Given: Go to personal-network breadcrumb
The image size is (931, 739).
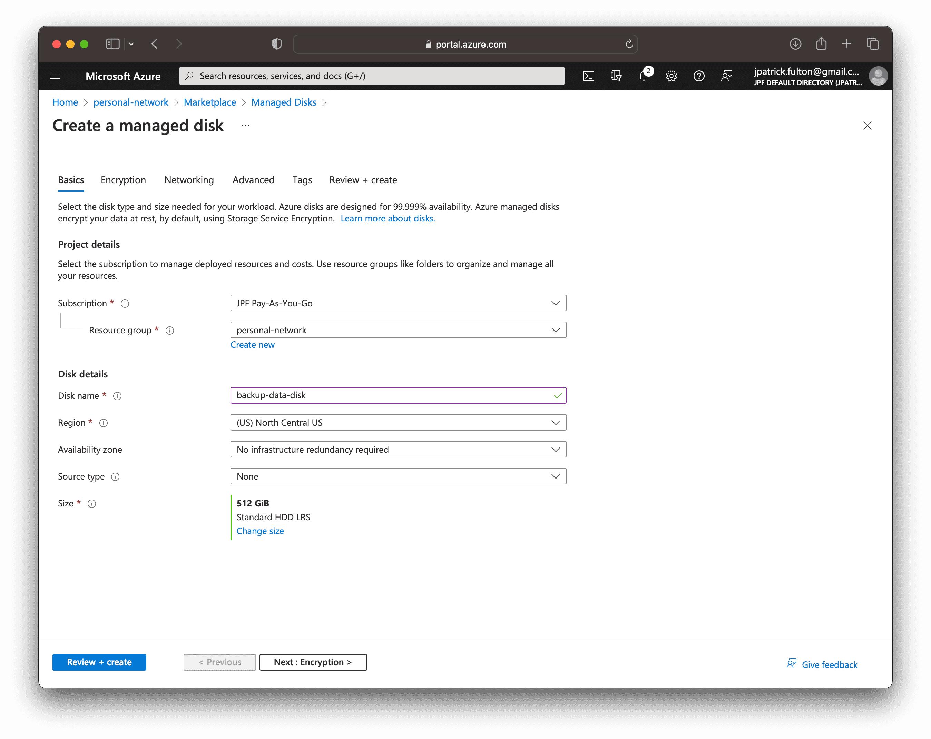Looking at the screenshot, I should 131,102.
